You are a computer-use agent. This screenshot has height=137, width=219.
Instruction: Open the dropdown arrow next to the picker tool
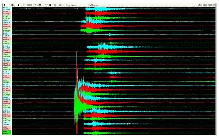click(43, 5)
